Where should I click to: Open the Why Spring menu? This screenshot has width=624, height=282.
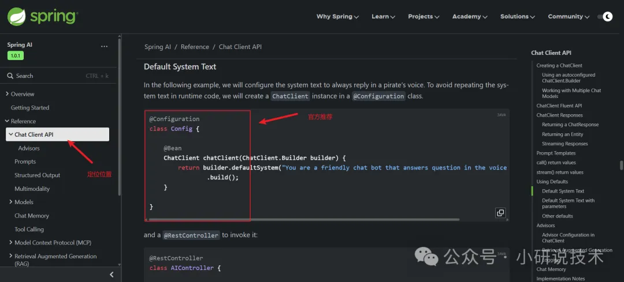(337, 17)
